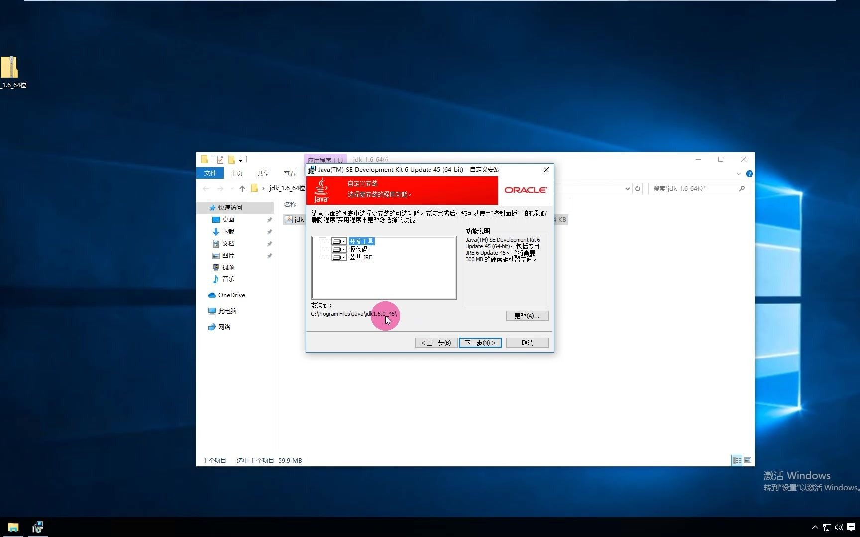Image resolution: width=860 pixels, height=537 pixels.
Task: Open OneDrive in the navigation pane
Action: point(231,295)
